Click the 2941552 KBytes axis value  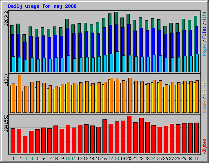click(x=6, y=123)
